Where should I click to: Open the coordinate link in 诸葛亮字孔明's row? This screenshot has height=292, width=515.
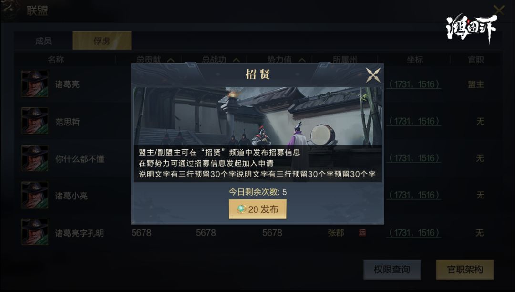[414, 233]
